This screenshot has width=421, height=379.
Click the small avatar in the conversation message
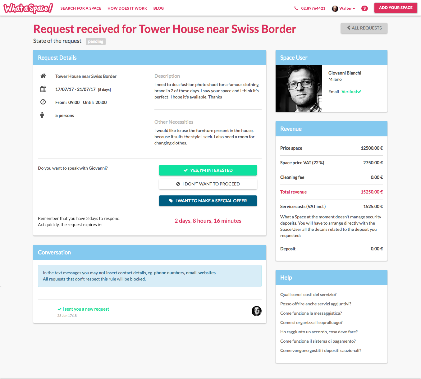coord(257,311)
